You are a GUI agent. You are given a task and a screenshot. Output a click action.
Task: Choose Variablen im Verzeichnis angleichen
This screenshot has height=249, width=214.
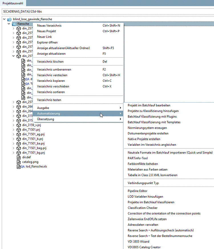[169, 145]
